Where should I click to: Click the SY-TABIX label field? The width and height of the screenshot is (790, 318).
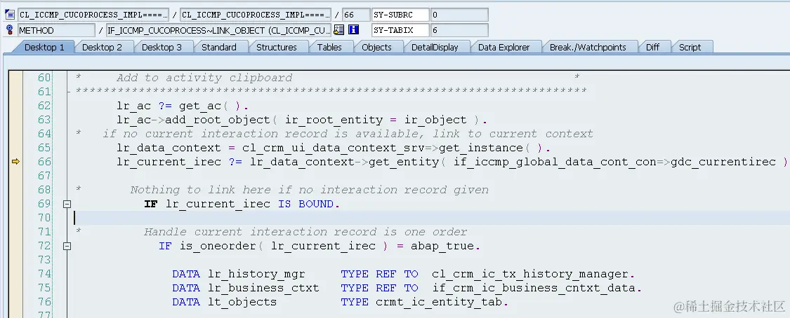coord(400,30)
